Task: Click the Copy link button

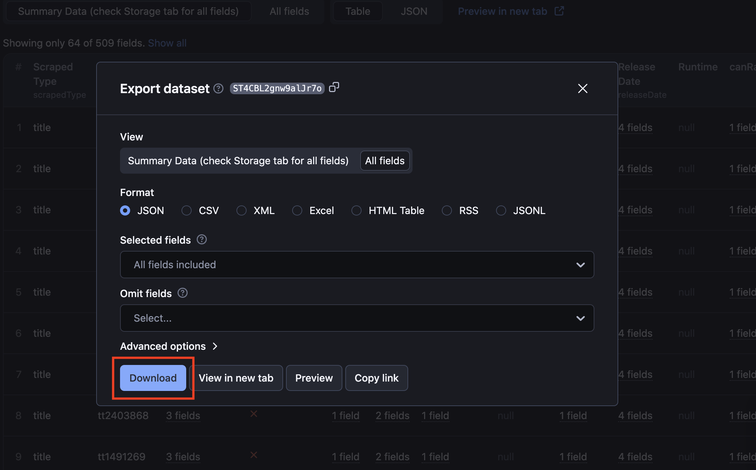Action: tap(376, 378)
